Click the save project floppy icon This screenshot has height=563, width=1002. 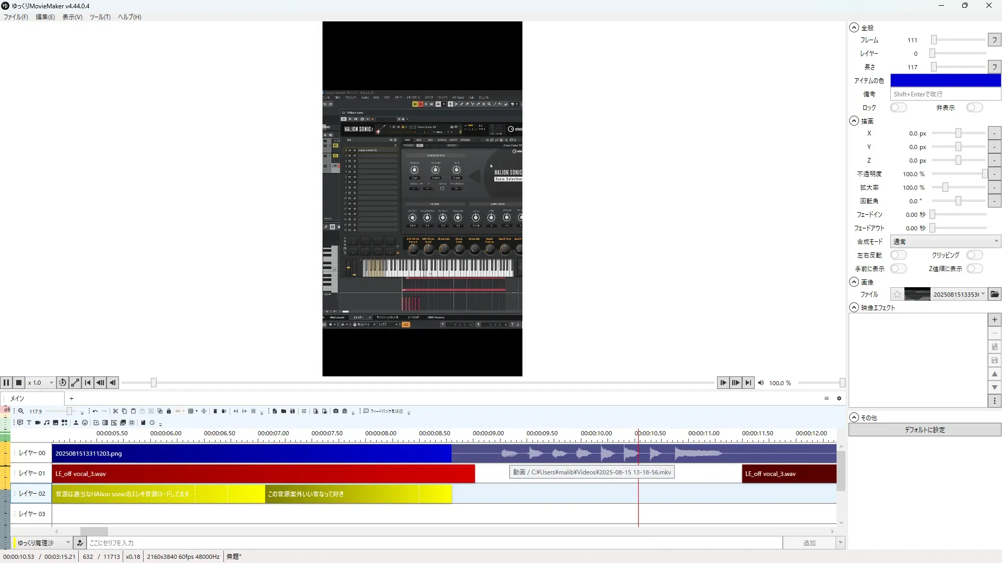click(x=292, y=411)
